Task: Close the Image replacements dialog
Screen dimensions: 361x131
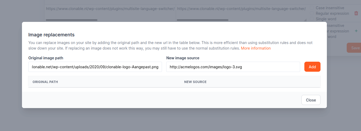Action: [x=311, y=100]
